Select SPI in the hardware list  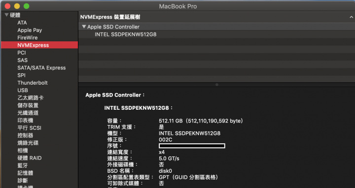pyautogui.click(x=22, y=75)
